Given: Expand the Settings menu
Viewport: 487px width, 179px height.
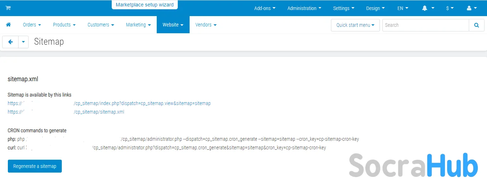Looking at the screenshot, I should point(343,8).
